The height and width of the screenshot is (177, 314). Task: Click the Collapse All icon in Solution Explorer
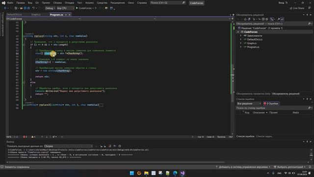(x=263, y=19)
